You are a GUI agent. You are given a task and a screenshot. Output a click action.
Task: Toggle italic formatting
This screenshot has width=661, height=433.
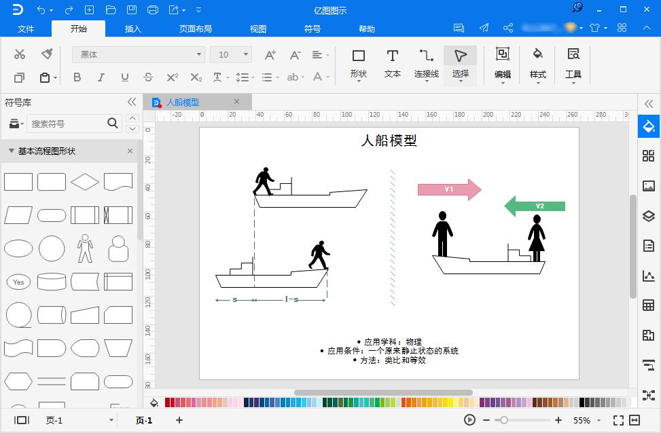[x=101, y=77]
